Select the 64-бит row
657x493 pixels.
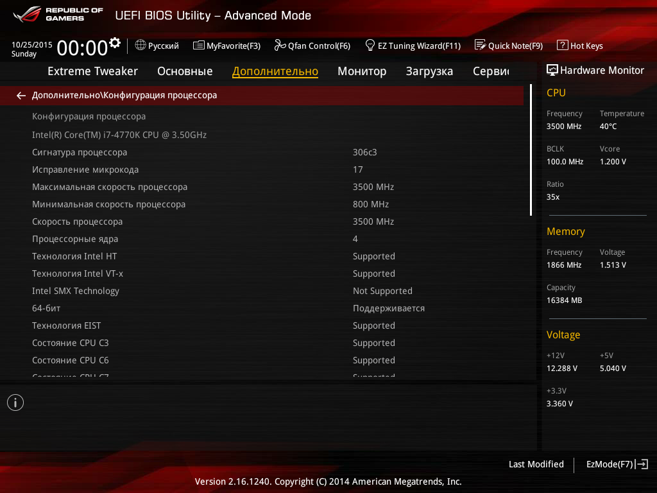coord(262,308)
